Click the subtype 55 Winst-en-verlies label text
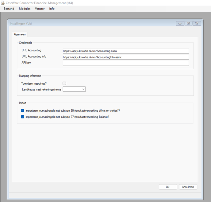The width and height of the screenshot is (211, 202). pyautogui.click(x=73, y=111)
